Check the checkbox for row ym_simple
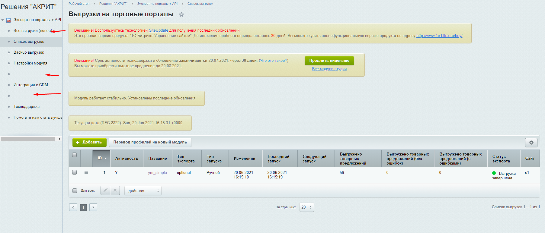The width and height of the screenshot is (545, 233). click(75, 172)
